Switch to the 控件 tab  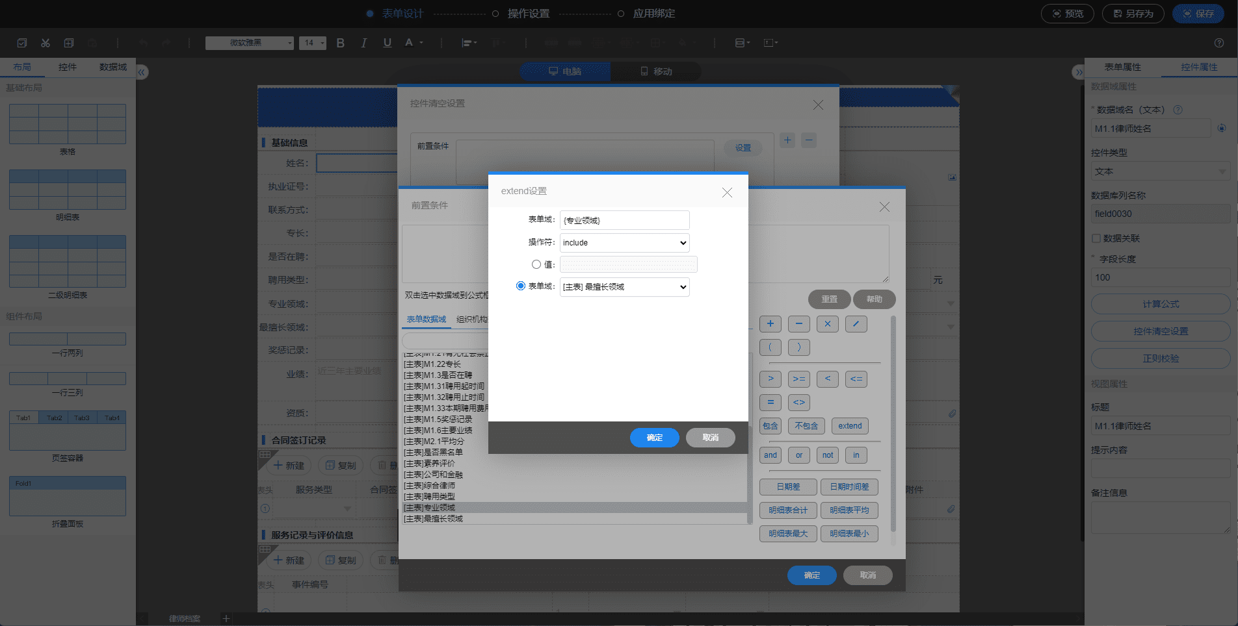click(x=68, y=67)
